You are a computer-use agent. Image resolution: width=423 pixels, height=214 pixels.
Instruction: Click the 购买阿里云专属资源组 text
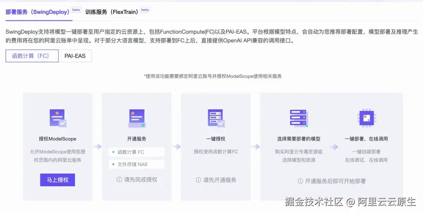(x=298, y=152)
